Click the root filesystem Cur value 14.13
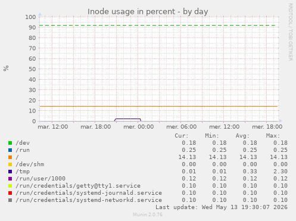This screenshot has width=296, height=221. click(187, 157)
